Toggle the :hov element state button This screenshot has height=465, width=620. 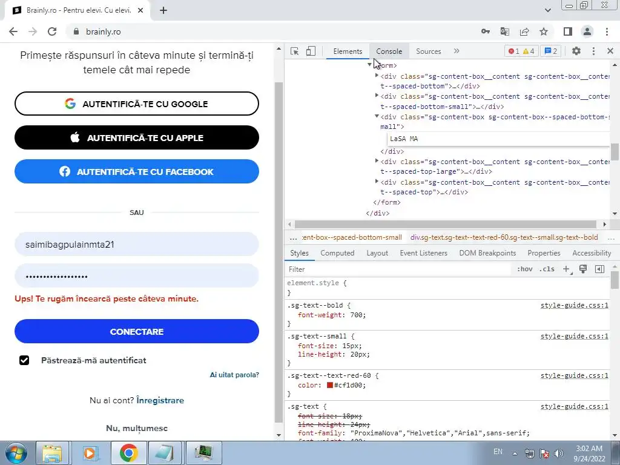[525, 269]
